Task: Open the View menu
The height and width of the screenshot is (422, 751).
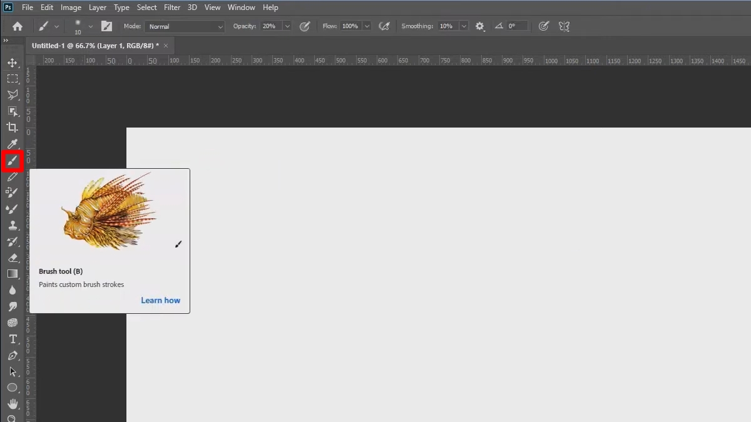Action: pos(212,8)
